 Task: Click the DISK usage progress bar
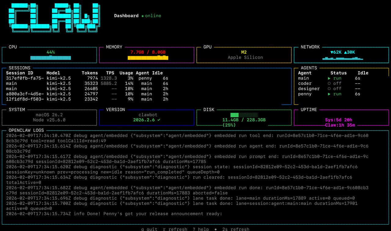point(244,115)
